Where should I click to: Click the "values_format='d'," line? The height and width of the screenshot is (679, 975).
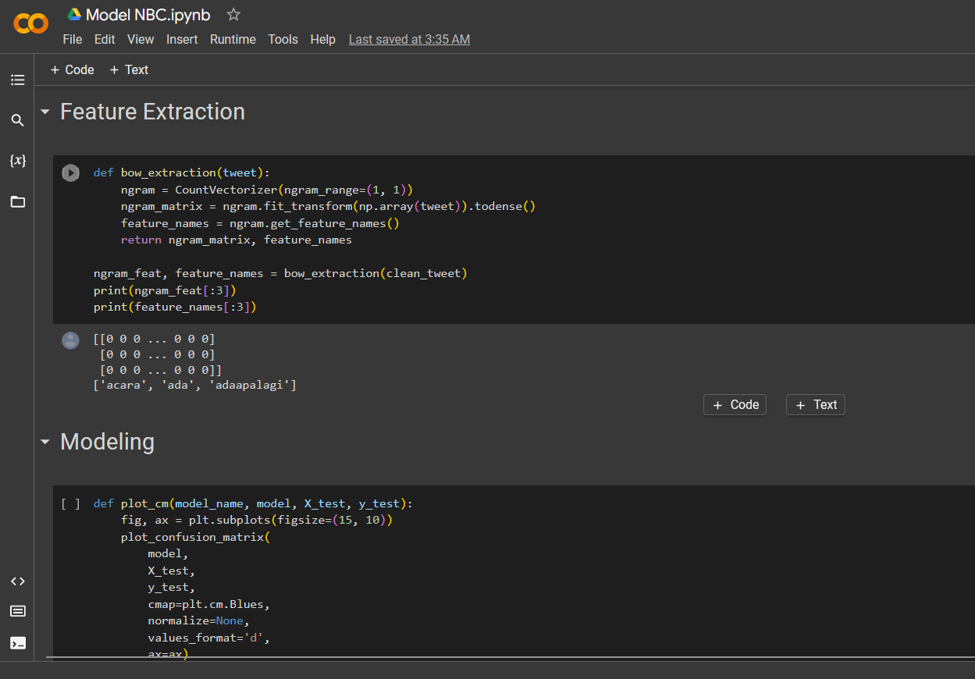(208, 638)
